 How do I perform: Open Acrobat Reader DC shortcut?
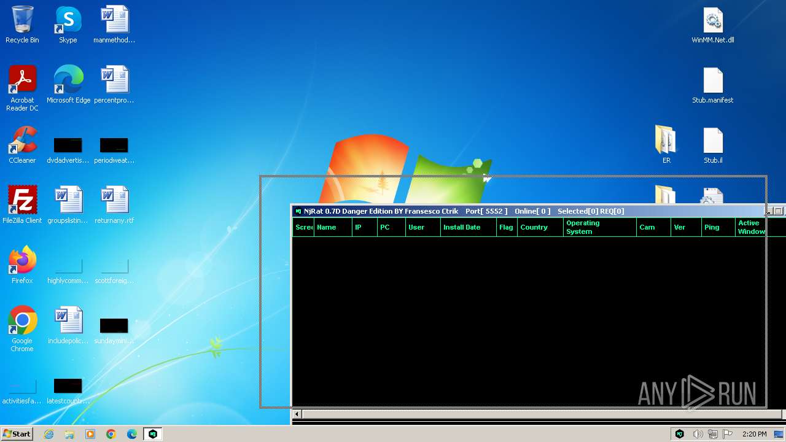(x=22, y=88)
